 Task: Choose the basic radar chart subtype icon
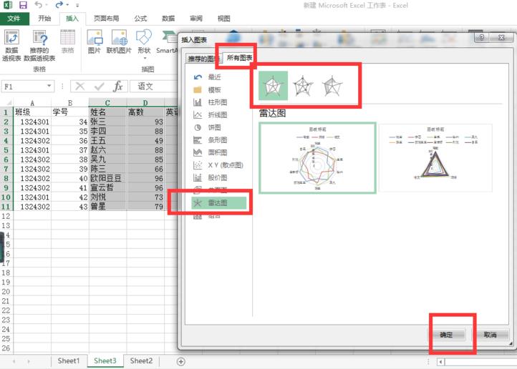[x=274, y=86]
